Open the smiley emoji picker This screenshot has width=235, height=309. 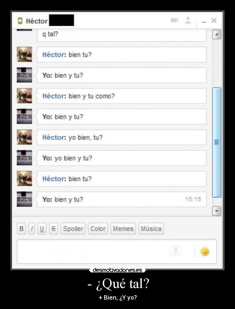click(205, 251)
